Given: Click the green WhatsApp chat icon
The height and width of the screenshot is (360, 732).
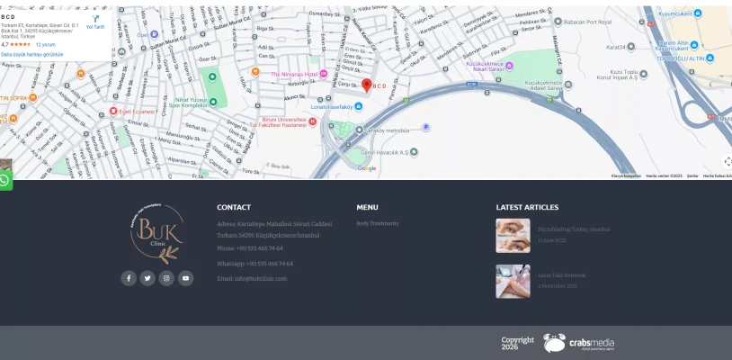Looking at the screenshot, I should point(5,181).
